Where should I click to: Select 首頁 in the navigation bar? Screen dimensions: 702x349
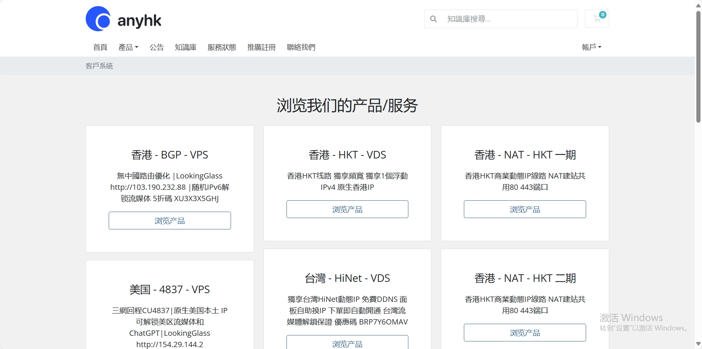click(x=100, y=47)
